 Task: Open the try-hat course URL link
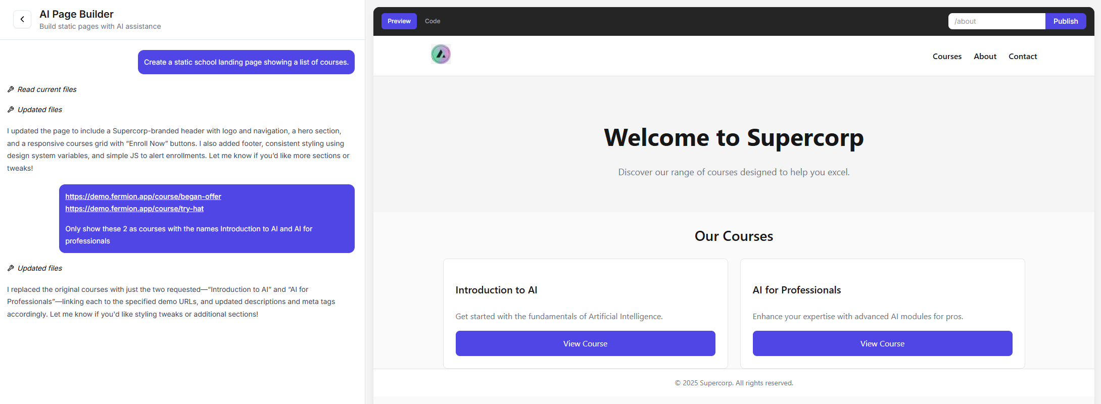click(134, 209)
